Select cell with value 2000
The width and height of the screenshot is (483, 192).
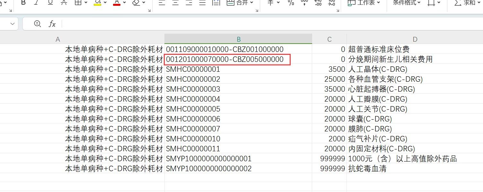tap(329, 139)
